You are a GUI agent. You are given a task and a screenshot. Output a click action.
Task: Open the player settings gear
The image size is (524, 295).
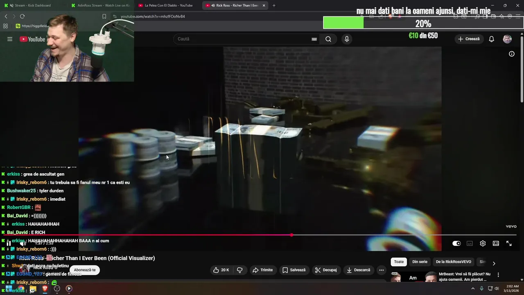(x=483, y=243)
